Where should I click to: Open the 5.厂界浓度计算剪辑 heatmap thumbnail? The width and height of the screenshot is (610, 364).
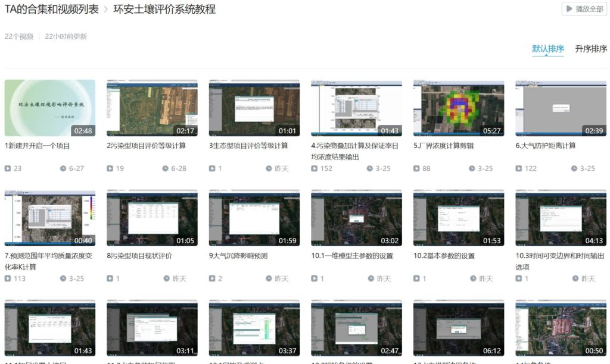point(459,108)
